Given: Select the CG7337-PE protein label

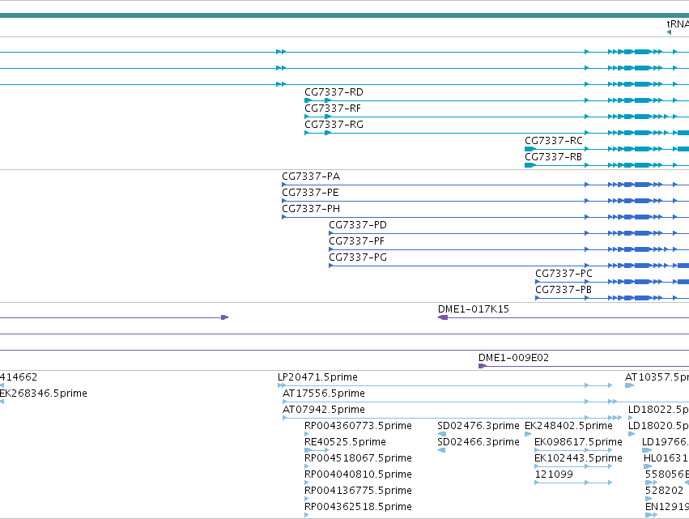Looking at the screenshot, I should [x=310, y=193].
